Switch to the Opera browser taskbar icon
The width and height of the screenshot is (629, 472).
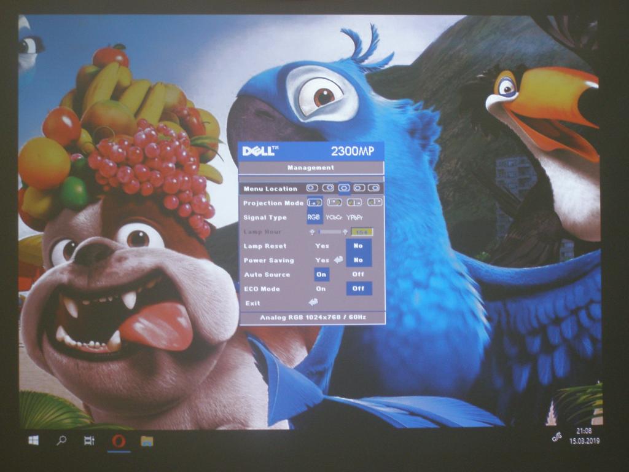[119, 441]
